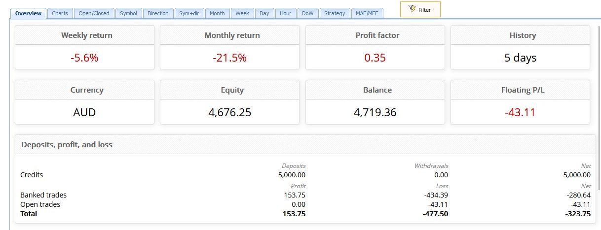Show the Hour tab

pyautogui.click(x=286, y=13)
